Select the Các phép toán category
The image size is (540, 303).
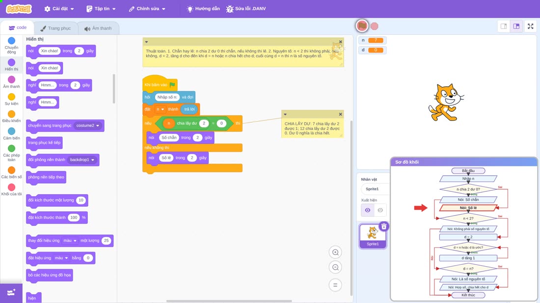coord(11,153)
